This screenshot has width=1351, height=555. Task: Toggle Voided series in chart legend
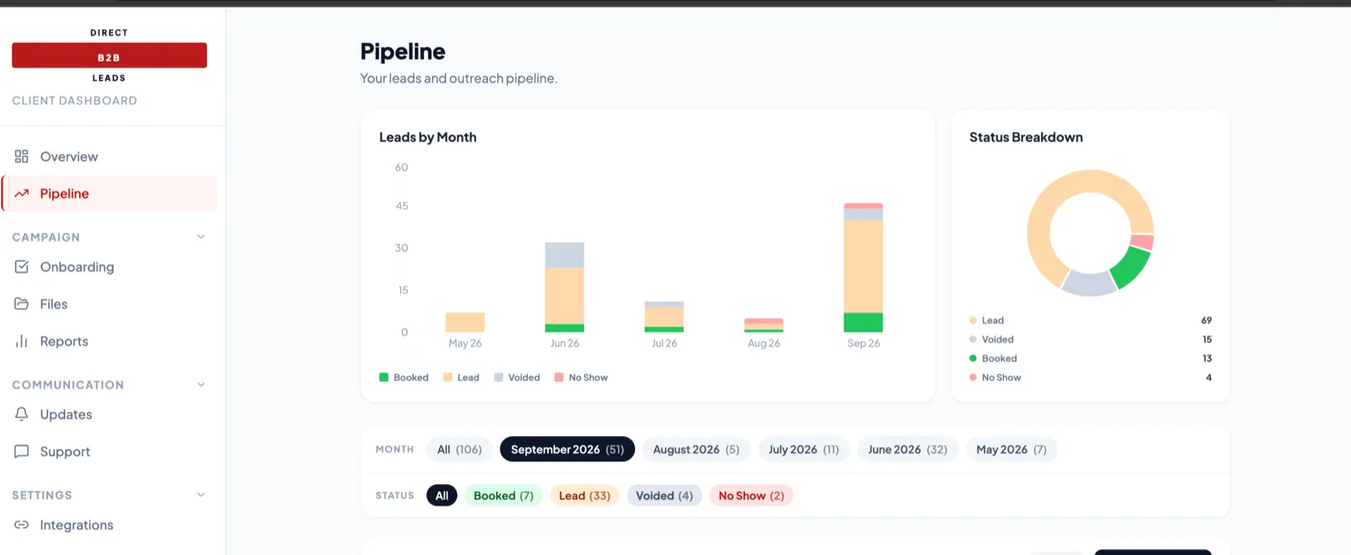pos(517,377)
